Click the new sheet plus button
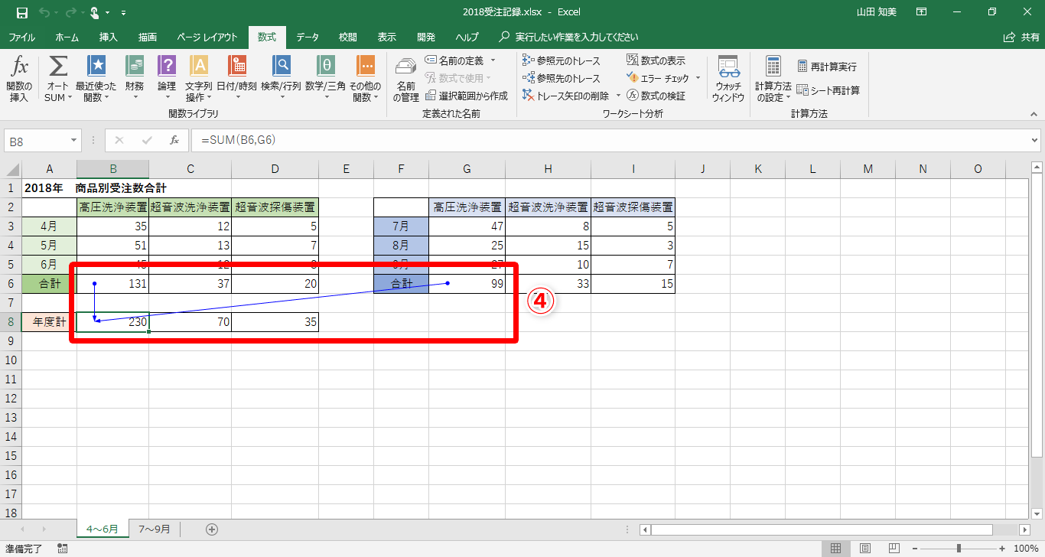 (212, 529)
